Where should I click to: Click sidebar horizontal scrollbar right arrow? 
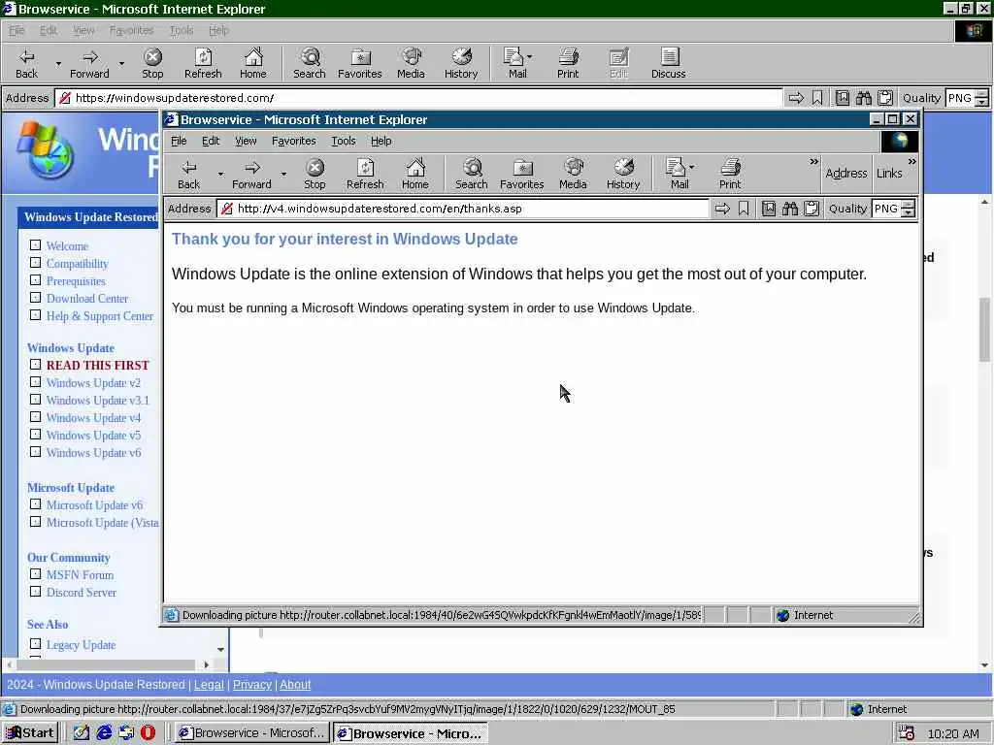click(206, 664)
